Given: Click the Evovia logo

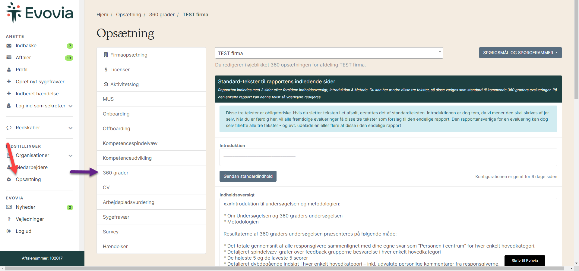Looking at the screenshot, I should click(x=40, y=13).
